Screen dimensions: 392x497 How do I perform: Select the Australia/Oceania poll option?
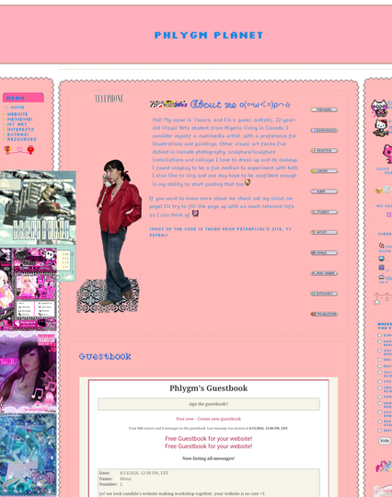[x=379, y=422]
